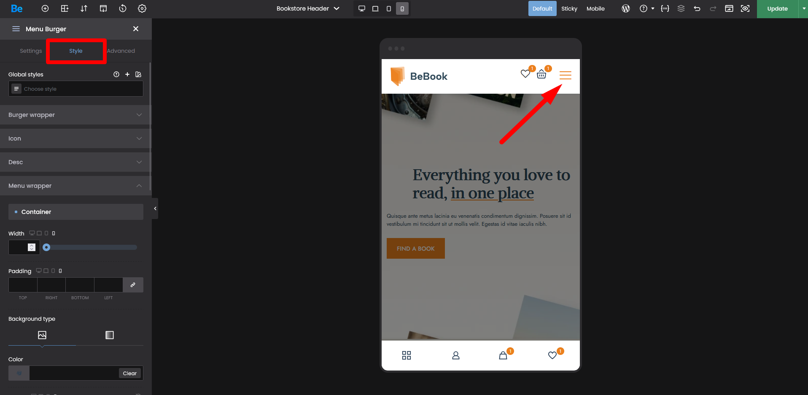The height and width of the screenshot is (395, 808).
Task: Switch to the Advanced tab
Action: click(x=121, y=51)
